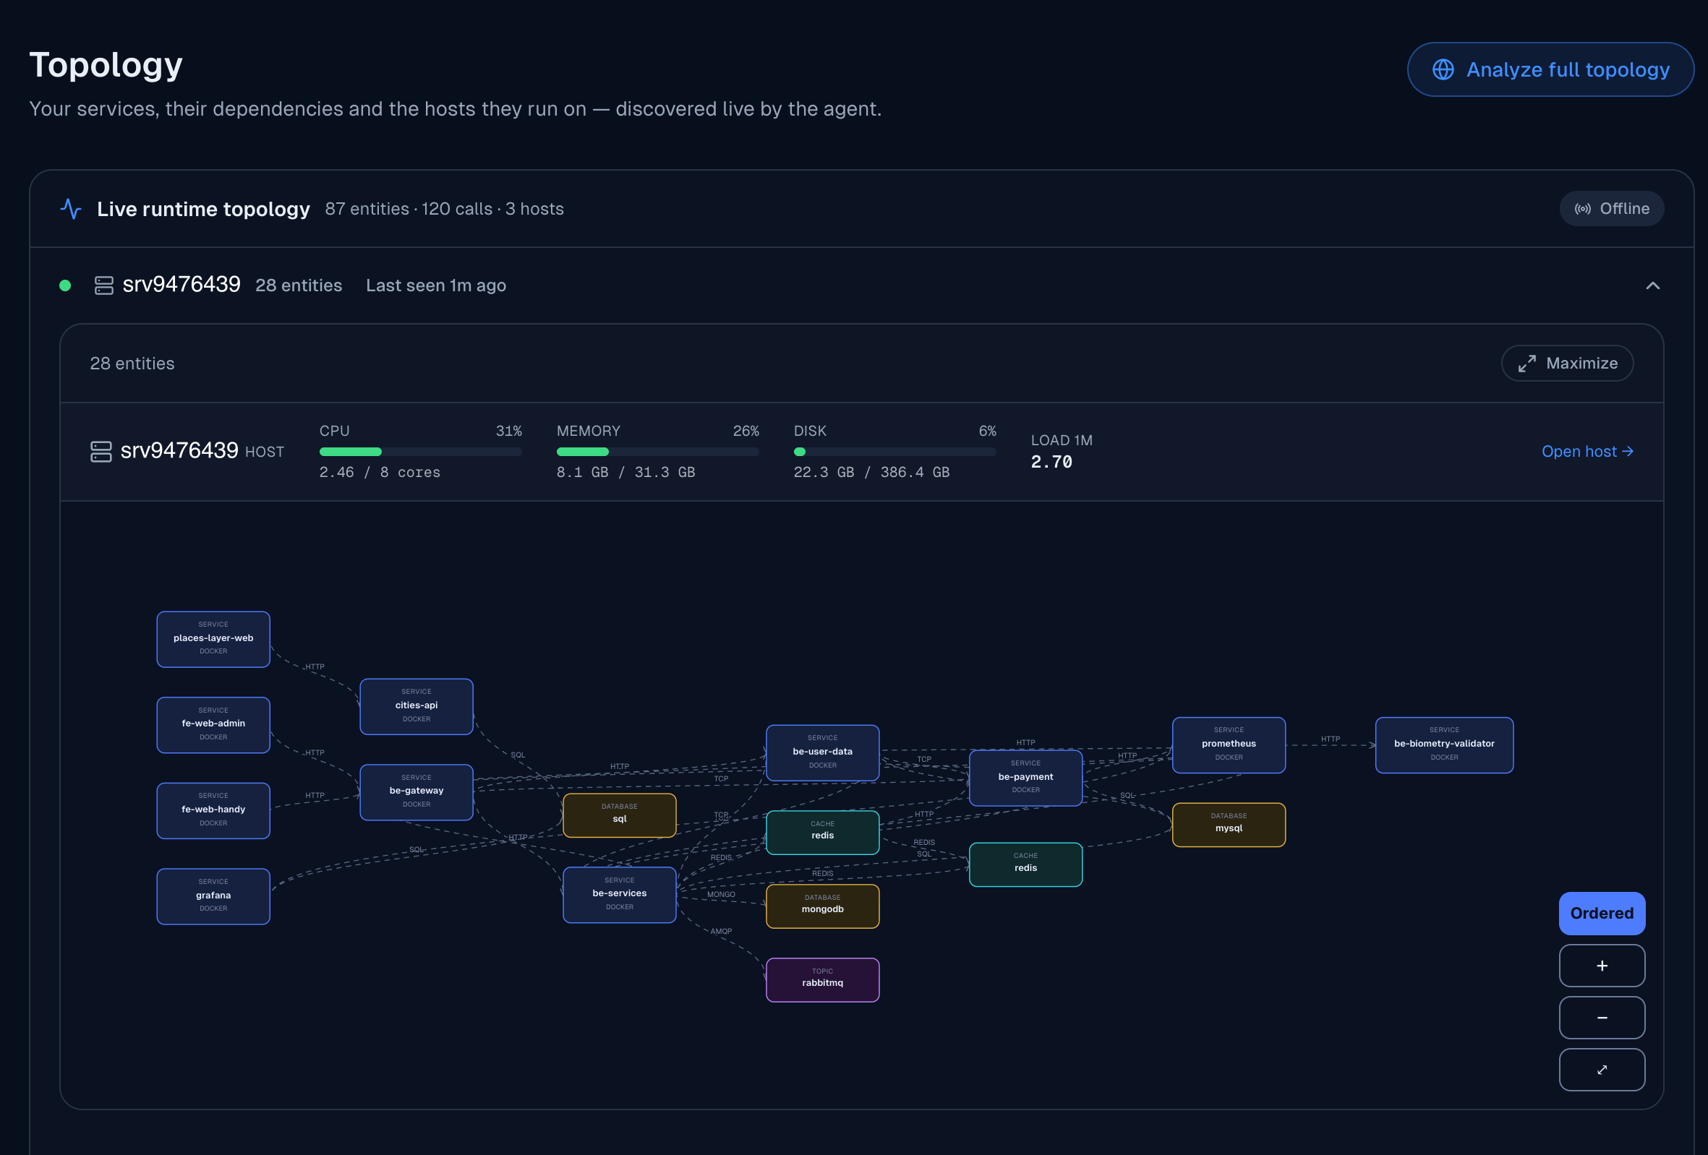Click the Memory usage progress bar
The image size is (1708, 1155).
point(658,452)
